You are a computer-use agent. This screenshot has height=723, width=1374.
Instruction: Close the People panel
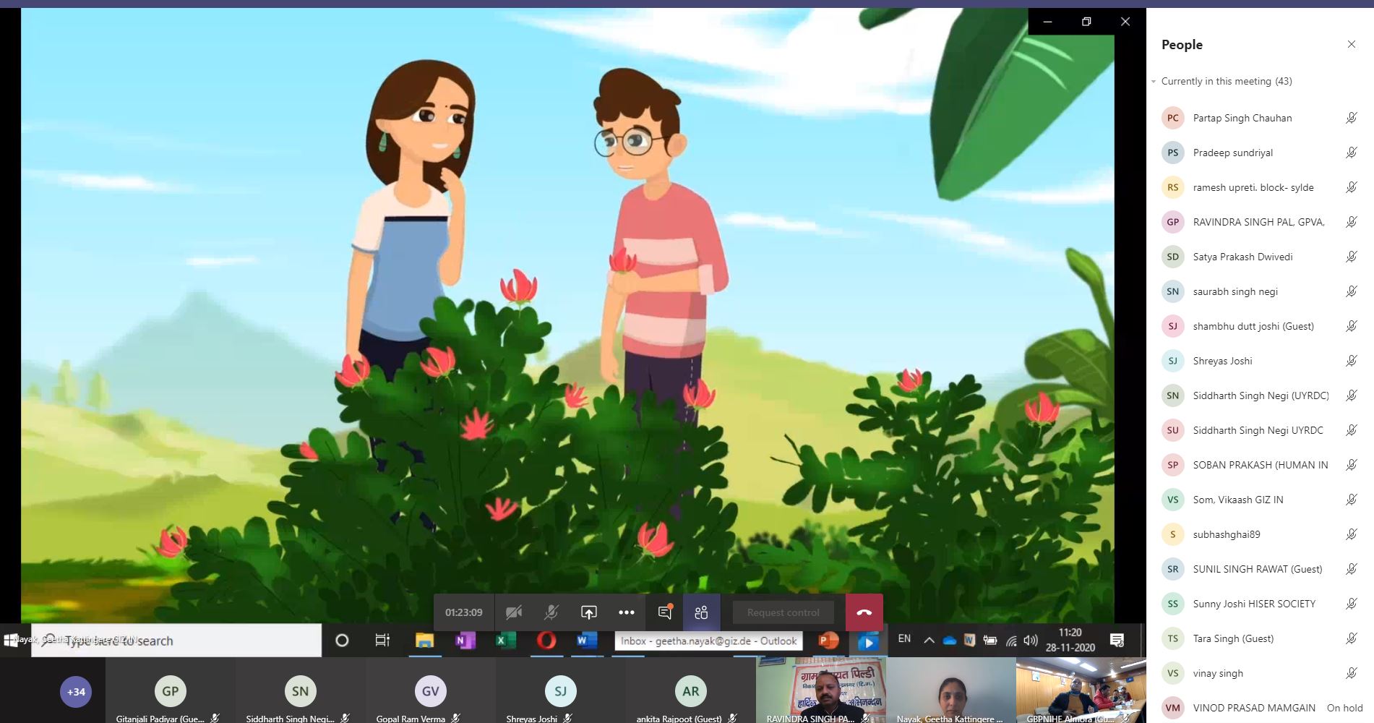1351,45
